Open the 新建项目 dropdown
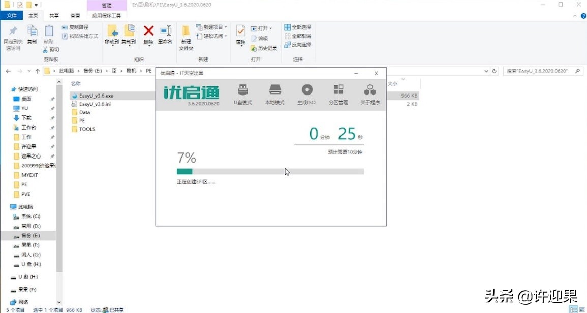The width and height of the screenshot is (587, 313). (211, 27)
